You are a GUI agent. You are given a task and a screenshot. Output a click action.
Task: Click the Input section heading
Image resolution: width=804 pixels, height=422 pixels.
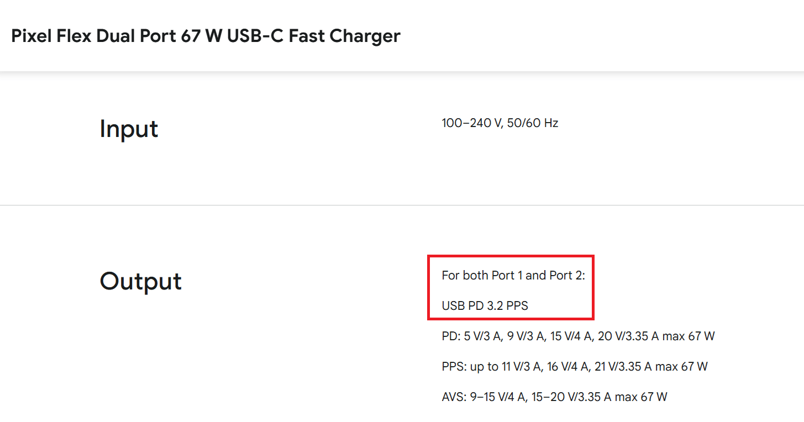[129, 129]
